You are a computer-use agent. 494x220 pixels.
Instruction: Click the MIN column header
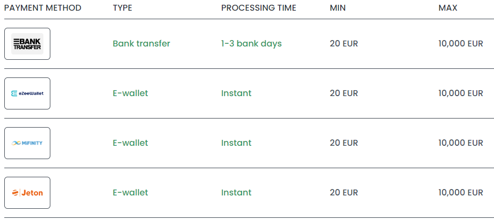[x=338, y=8]
